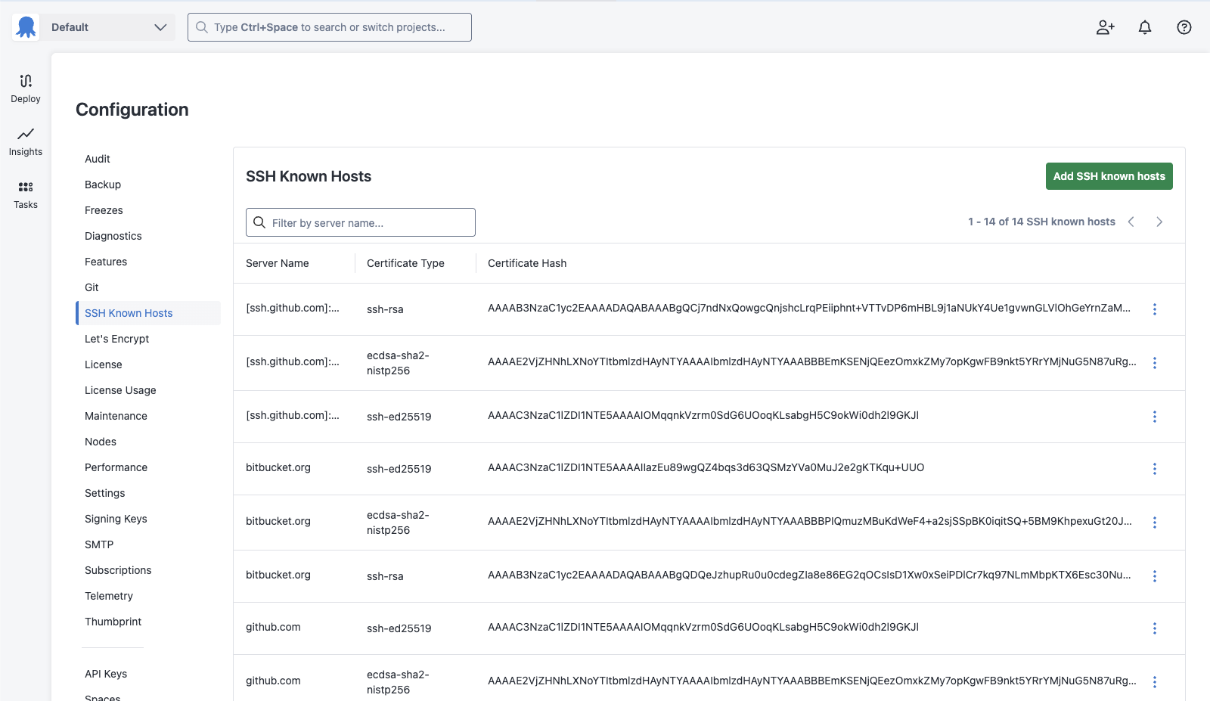Image resolution: width=1210 pixels, height=701 pixels.
Task: Open Features configuration page
Action: point(106,262)
